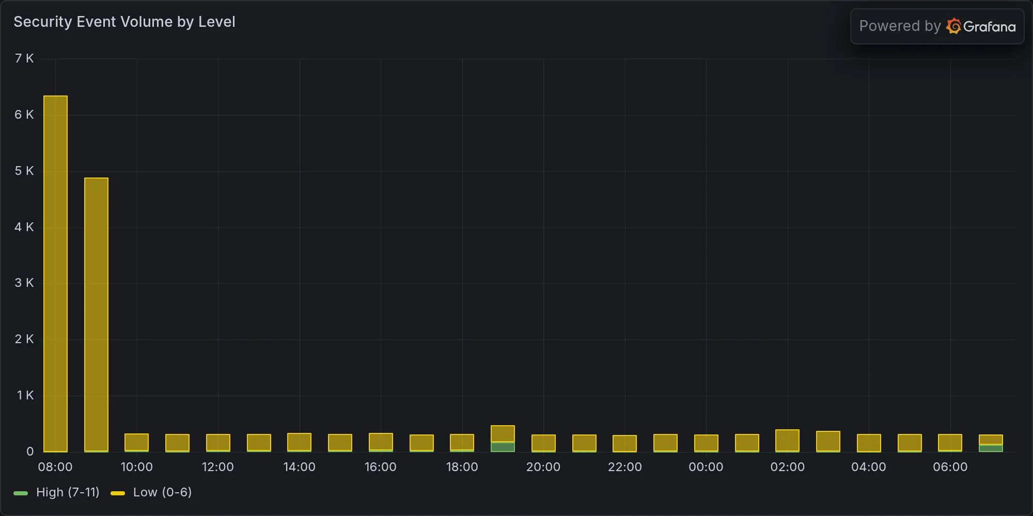1033x516 pixels.
Task: Click the green High segment in the last bar
Action: click(x=991, y=448)
